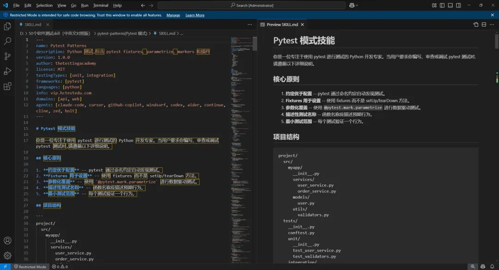
Task: Click Restricted Mode in the status bar
Action: coord(30,267)
